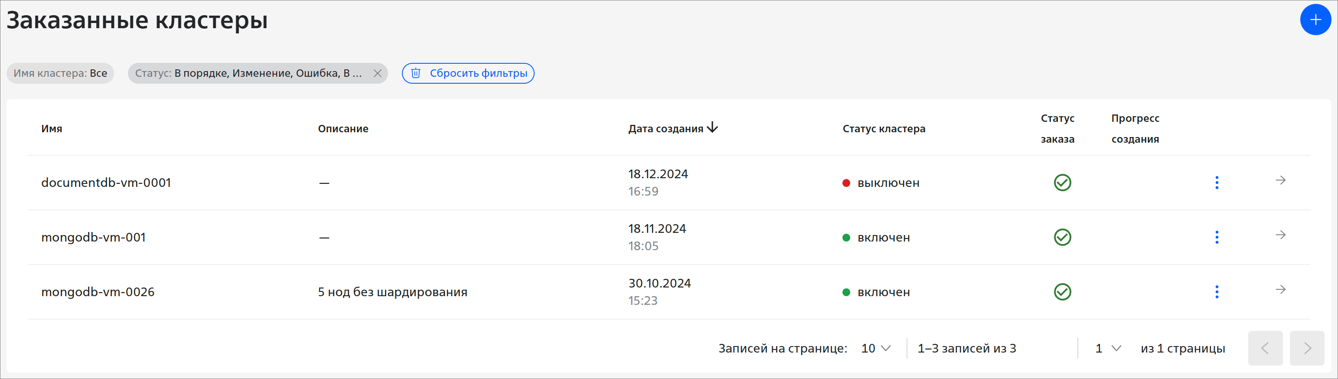Open the Имя кластера: Все filter chip
Image resolution: width=1338 pixels, height=379 pixels.
[x=60, y=73]
